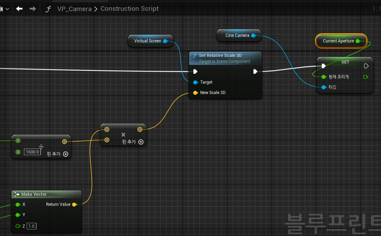Click Make Vector Z input pin

18,226
